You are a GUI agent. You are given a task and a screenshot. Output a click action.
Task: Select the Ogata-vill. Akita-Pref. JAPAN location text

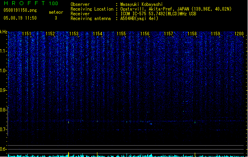point(176,9)
